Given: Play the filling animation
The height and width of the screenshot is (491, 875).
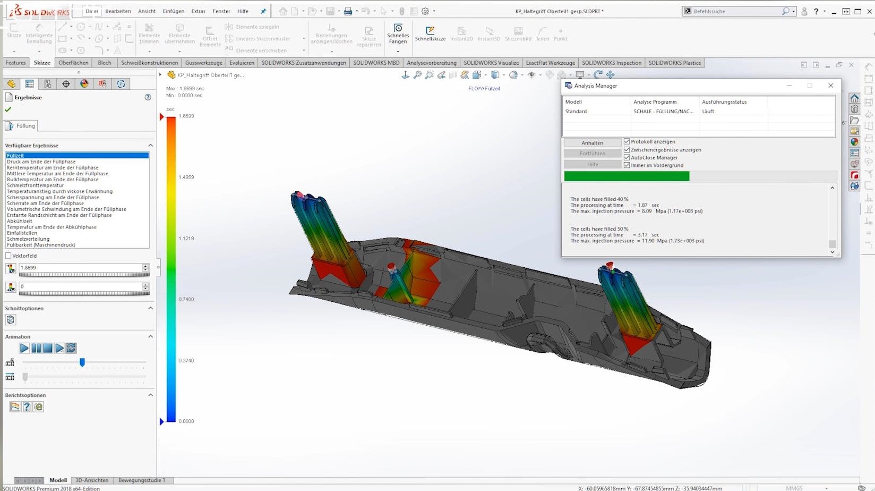Looking at the screenshot, I should [24, 348].
